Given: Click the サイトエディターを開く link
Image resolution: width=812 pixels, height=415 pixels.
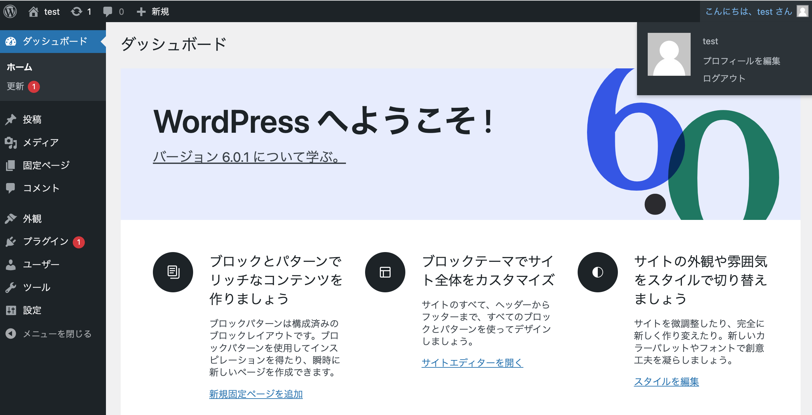Looking at the screenshot, I should pos(472,363).
